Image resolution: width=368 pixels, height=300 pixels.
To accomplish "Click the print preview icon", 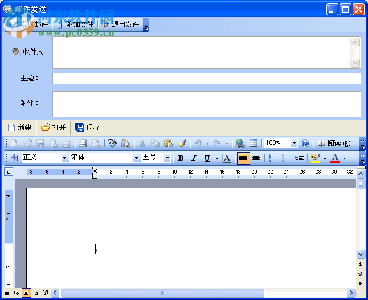I will pyautogui.click(x=96, y=143).
